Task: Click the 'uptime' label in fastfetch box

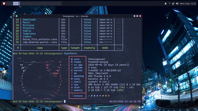Action: point(78,68)
